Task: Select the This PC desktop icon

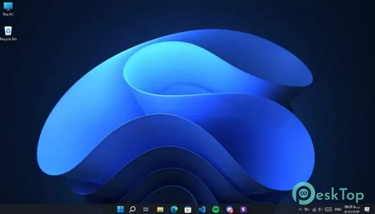Action: coord(8,9)
